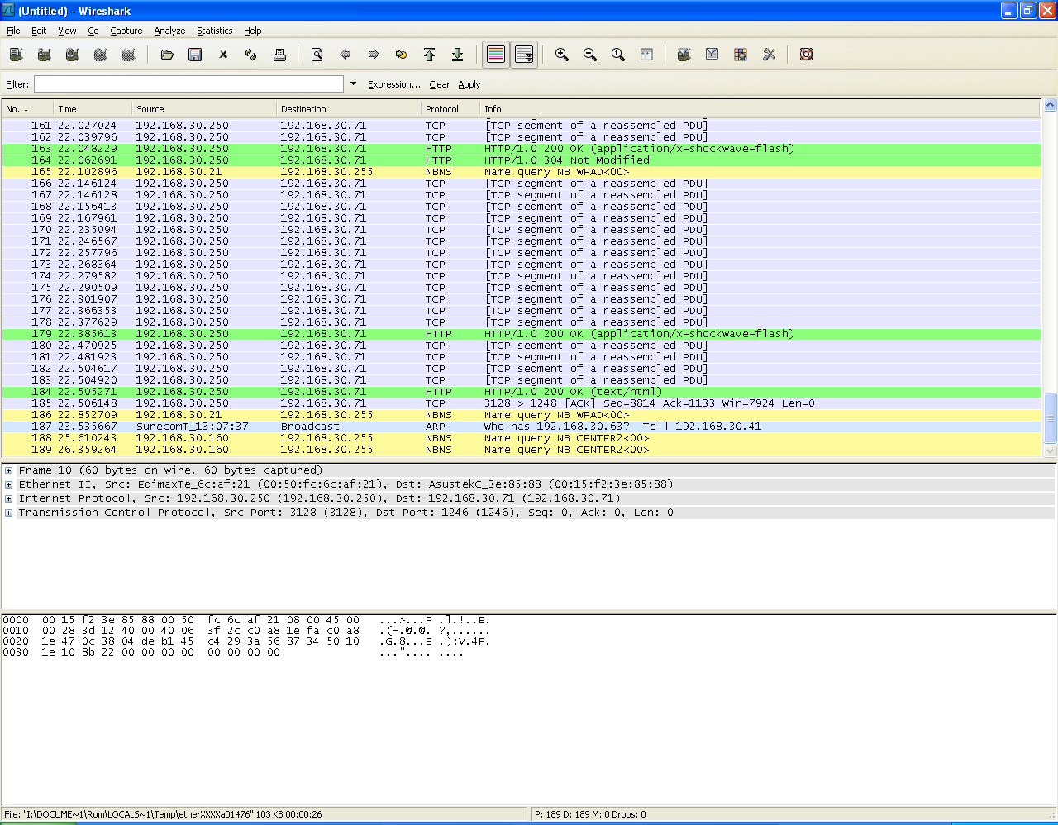Viewport: 1058px width, 825px height.
Task: Toggle packet list colorize button
Action: point(496,55)
